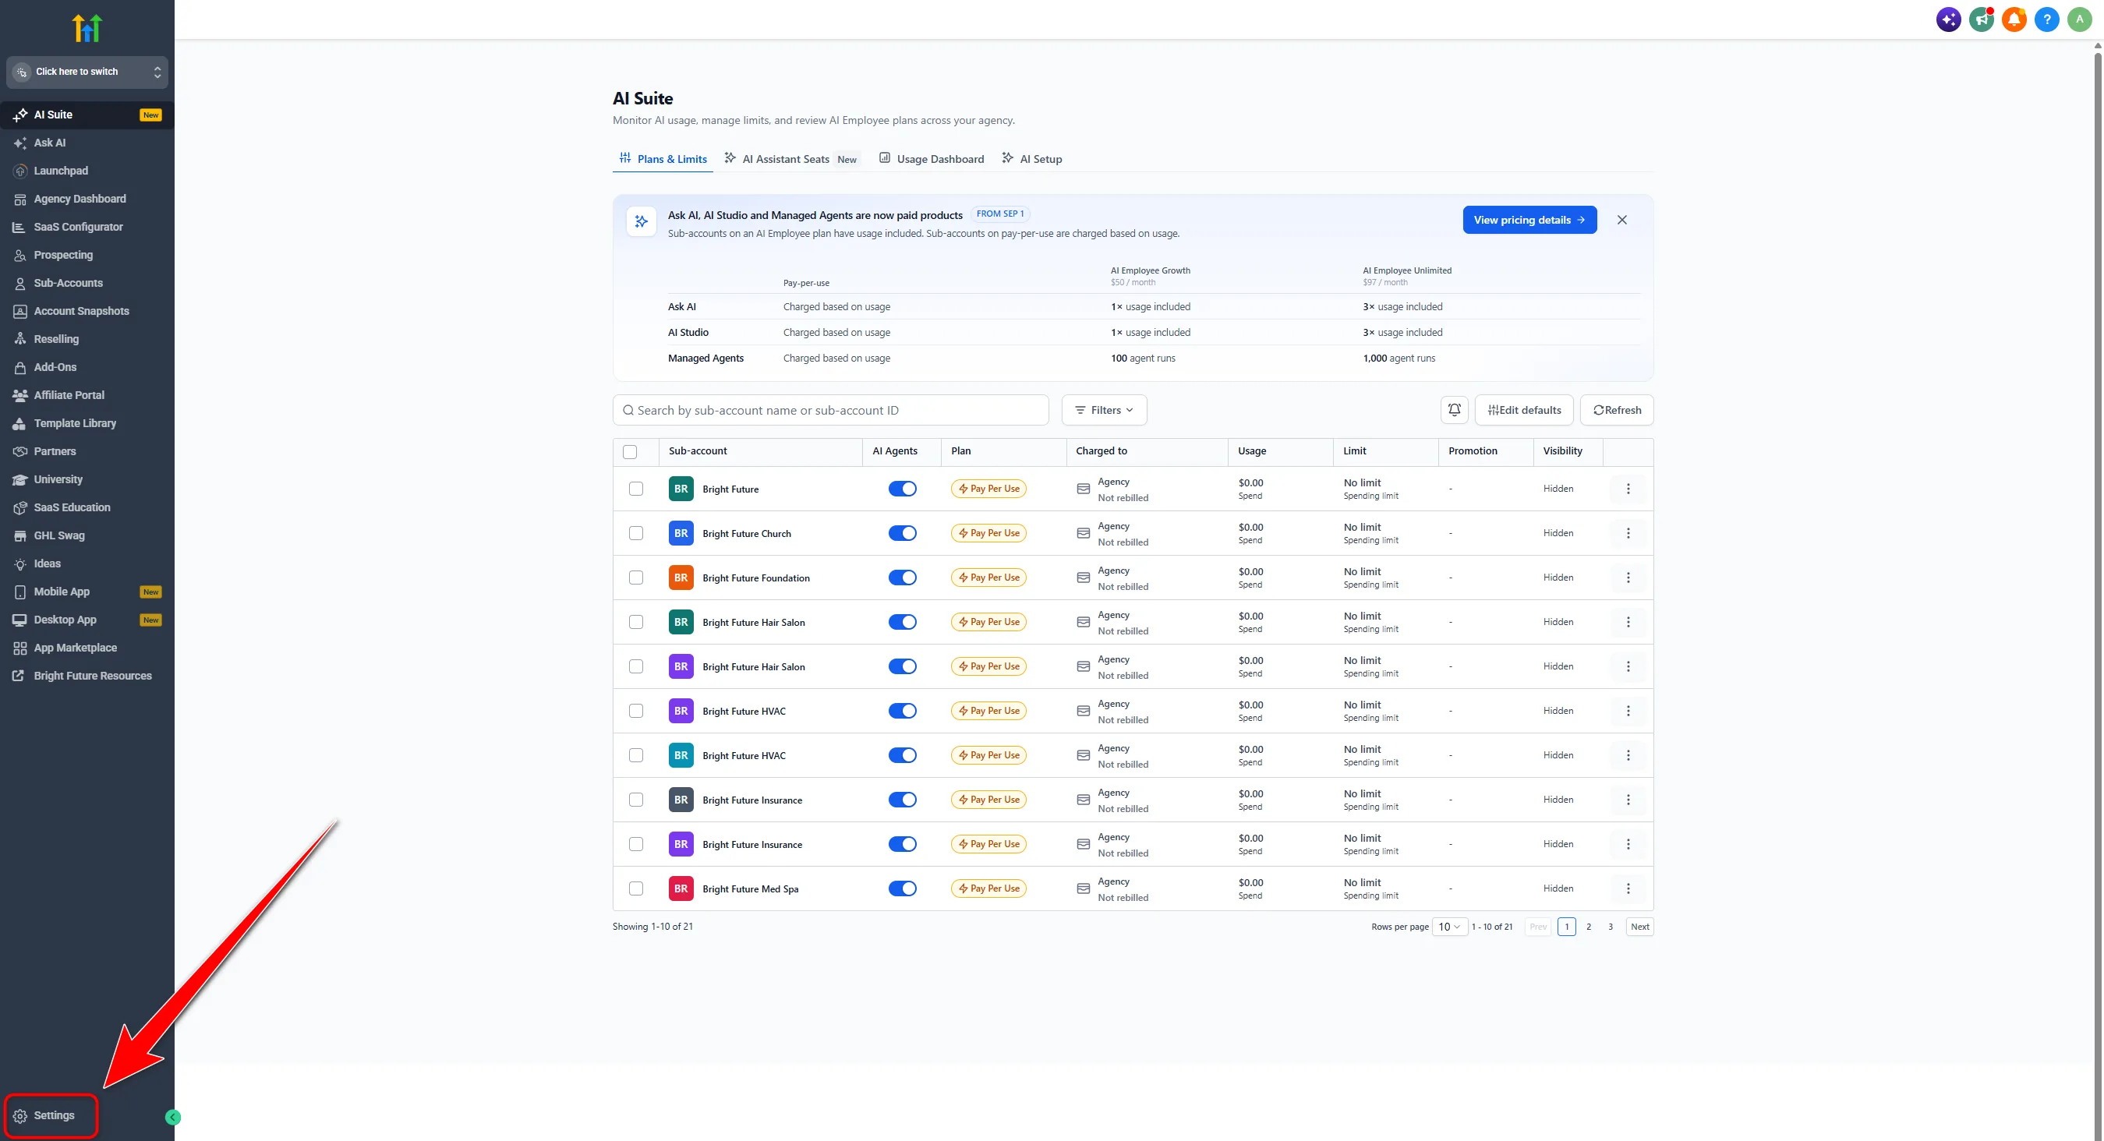Viewport: 2104px width, 1141px height.
Task: Open the Ask AI sparkle icon in top bar
Action: click(x=1948, y=19)
